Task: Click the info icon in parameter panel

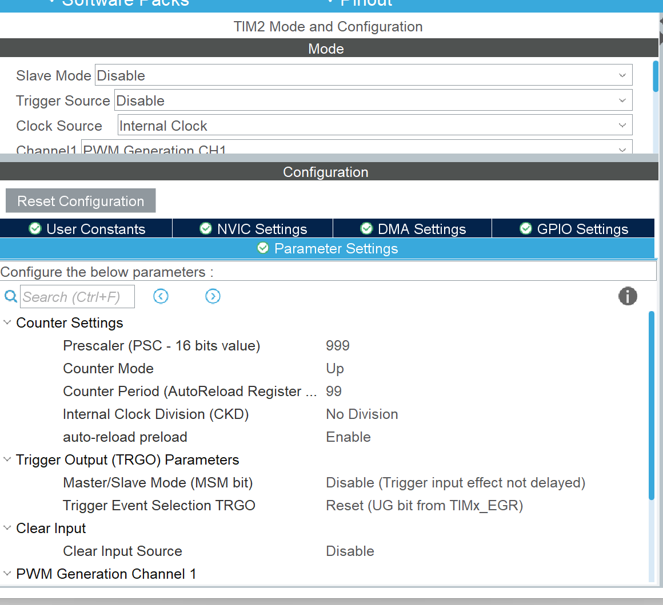Action: (x=627, y=296)
